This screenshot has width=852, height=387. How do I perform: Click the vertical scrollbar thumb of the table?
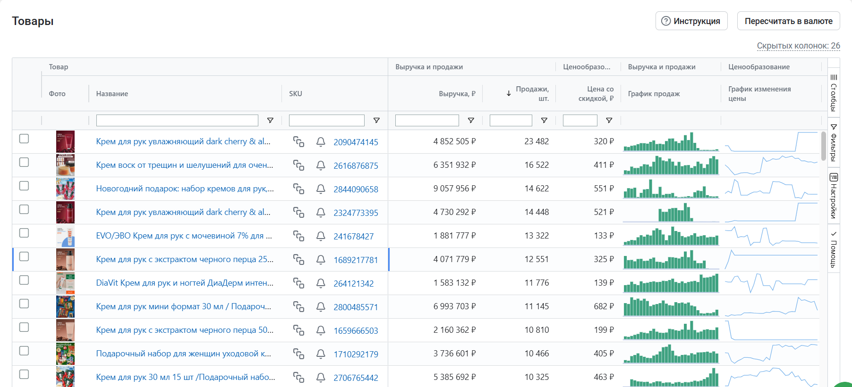[x=824, y=146]
